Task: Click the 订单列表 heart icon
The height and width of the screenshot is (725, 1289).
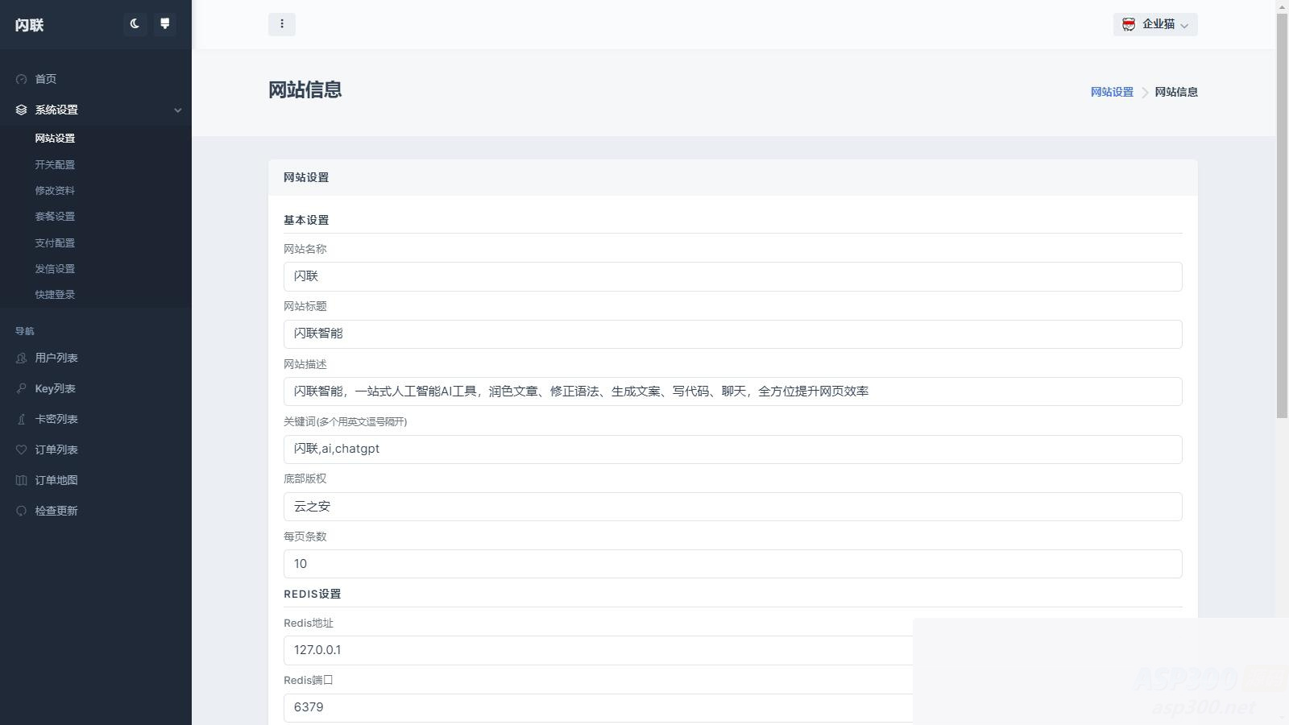Action: 20,449
